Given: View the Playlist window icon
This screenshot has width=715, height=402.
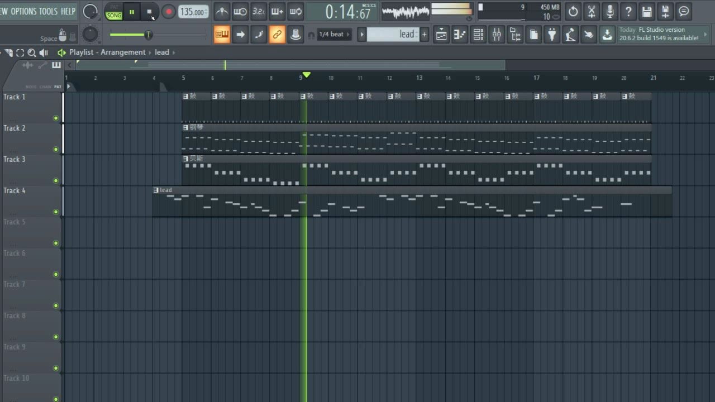Looking at the screenshot, I should [441, 35].
